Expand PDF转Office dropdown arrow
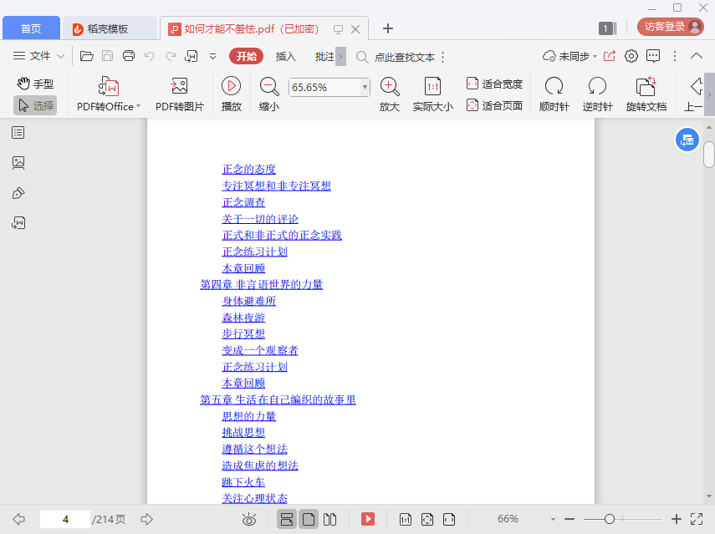Screen dimensions: 715x534 [139, 106]
